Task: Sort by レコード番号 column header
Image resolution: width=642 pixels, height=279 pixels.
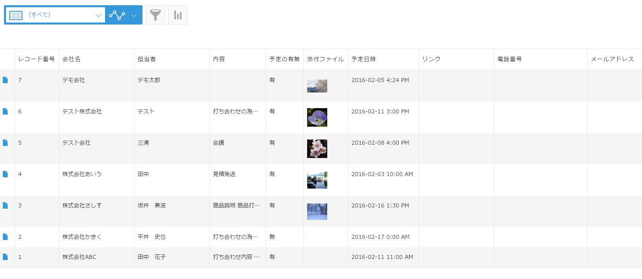Action: (36, 59)
